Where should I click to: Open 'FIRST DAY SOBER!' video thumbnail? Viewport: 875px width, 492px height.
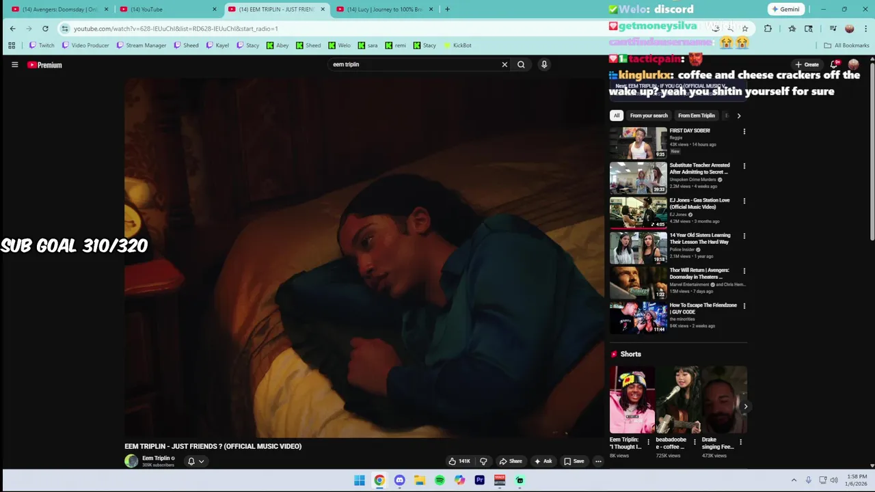point(638,143)
